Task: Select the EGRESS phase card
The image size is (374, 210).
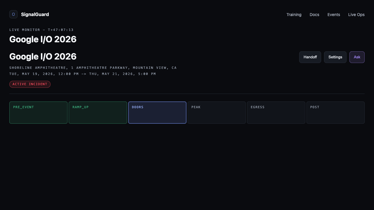Action: tap(276, 113)
